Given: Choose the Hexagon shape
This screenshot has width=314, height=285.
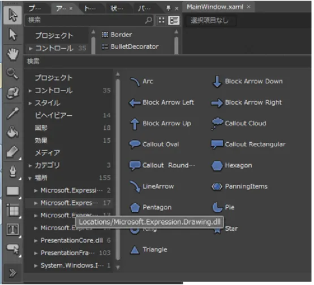Looking at the screenshot, I should [232, 165].
